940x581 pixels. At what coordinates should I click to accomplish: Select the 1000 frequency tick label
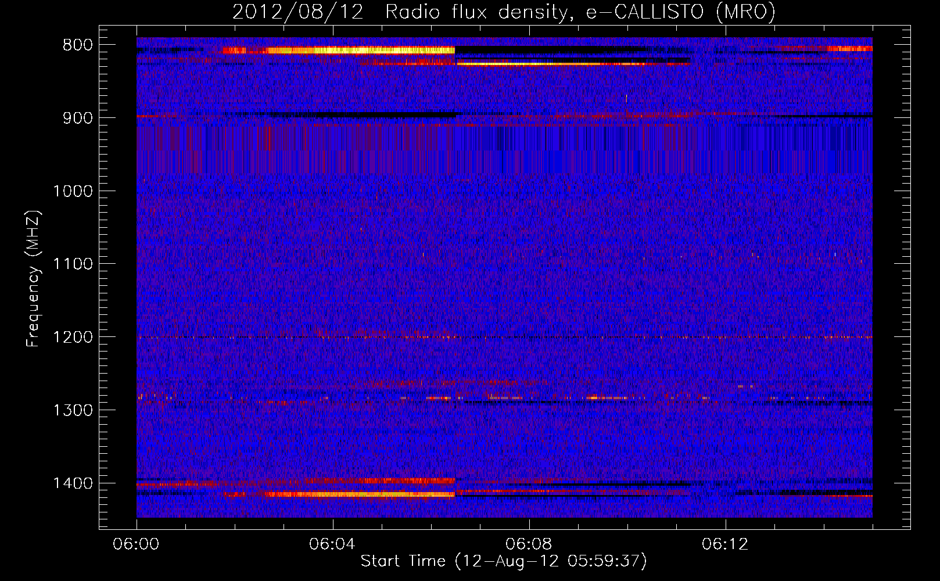coord(73,191)
